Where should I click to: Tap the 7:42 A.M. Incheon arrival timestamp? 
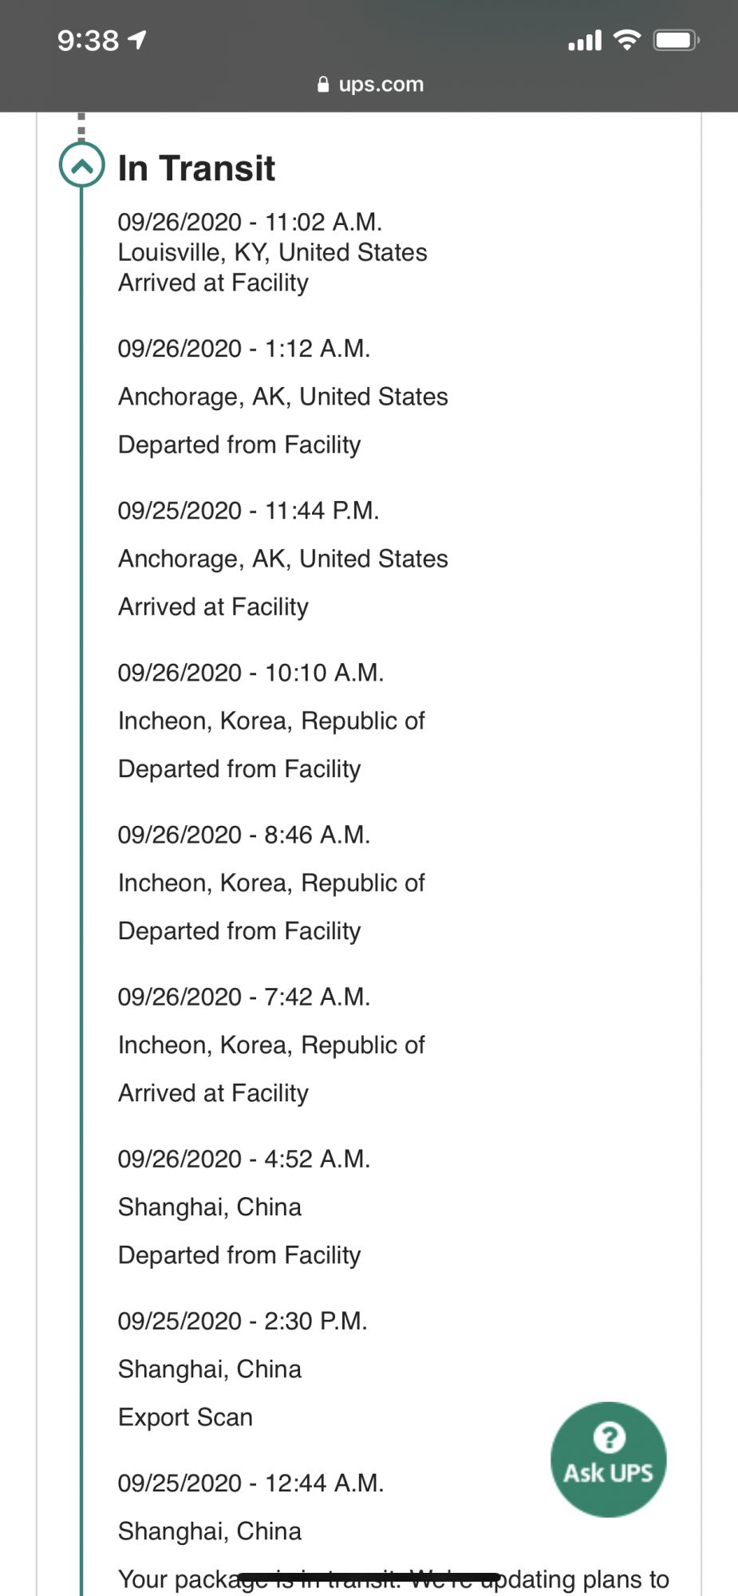tap(243, 997)
